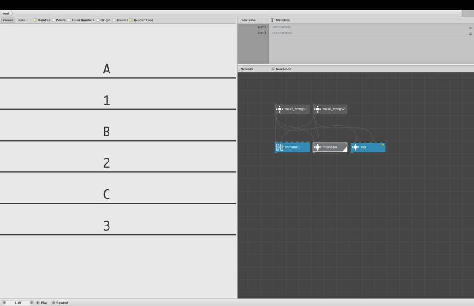Screen dimensions: 474x306
Task: Click the New Node button
Action: [281, 69]
